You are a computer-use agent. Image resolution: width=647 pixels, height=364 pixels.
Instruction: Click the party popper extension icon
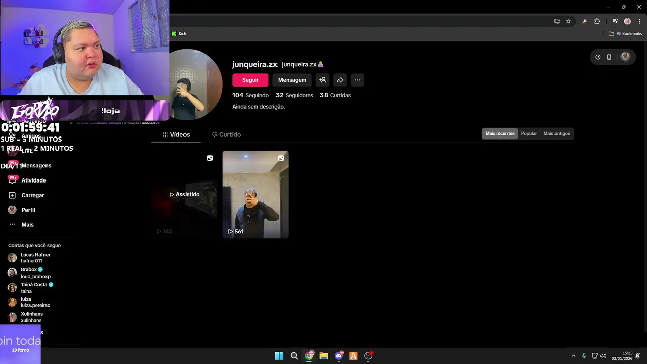point(585,21)
